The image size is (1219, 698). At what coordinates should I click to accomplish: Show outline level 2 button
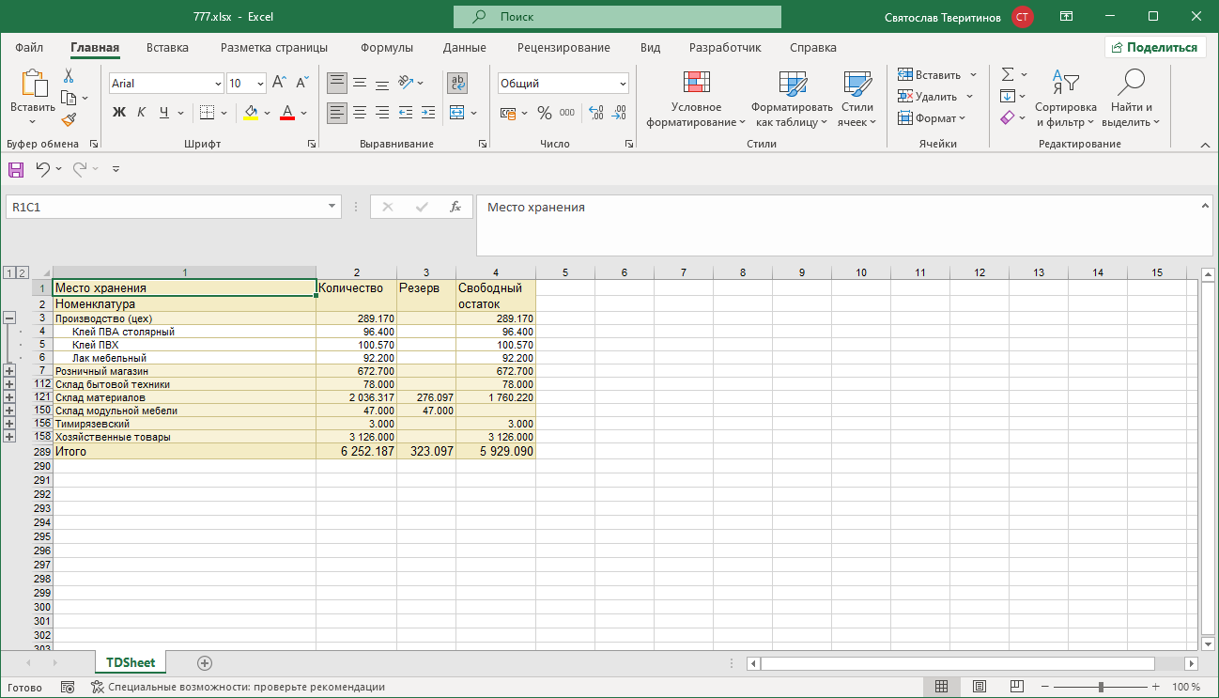tap(23, 272)
